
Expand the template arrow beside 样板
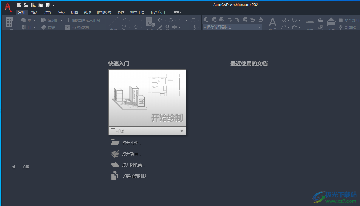[x=182, y=131]
